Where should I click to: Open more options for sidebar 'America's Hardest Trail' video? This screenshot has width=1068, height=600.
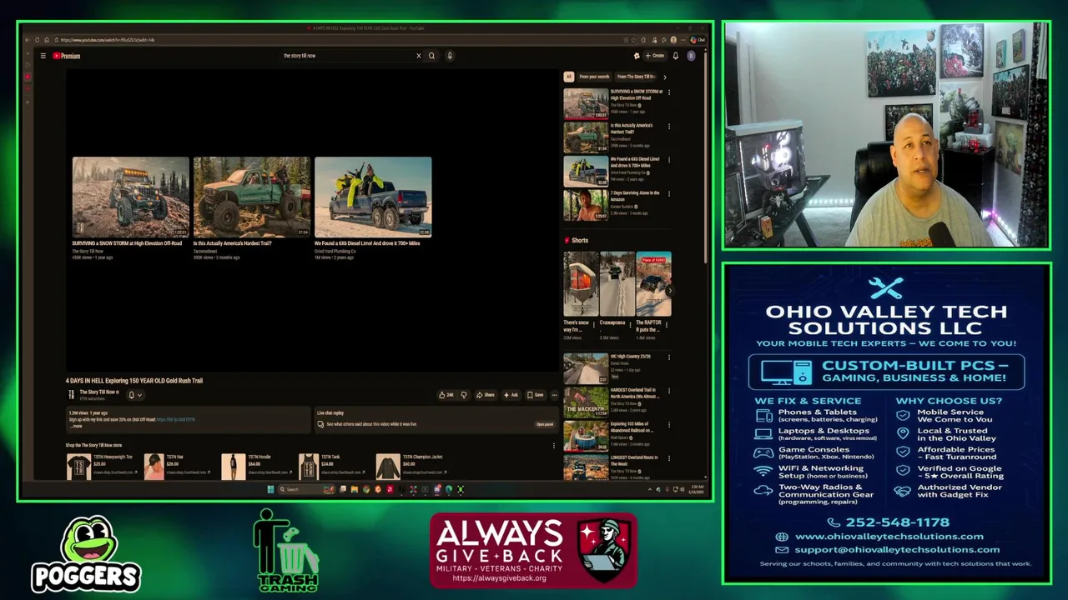(x=668, y=127)
